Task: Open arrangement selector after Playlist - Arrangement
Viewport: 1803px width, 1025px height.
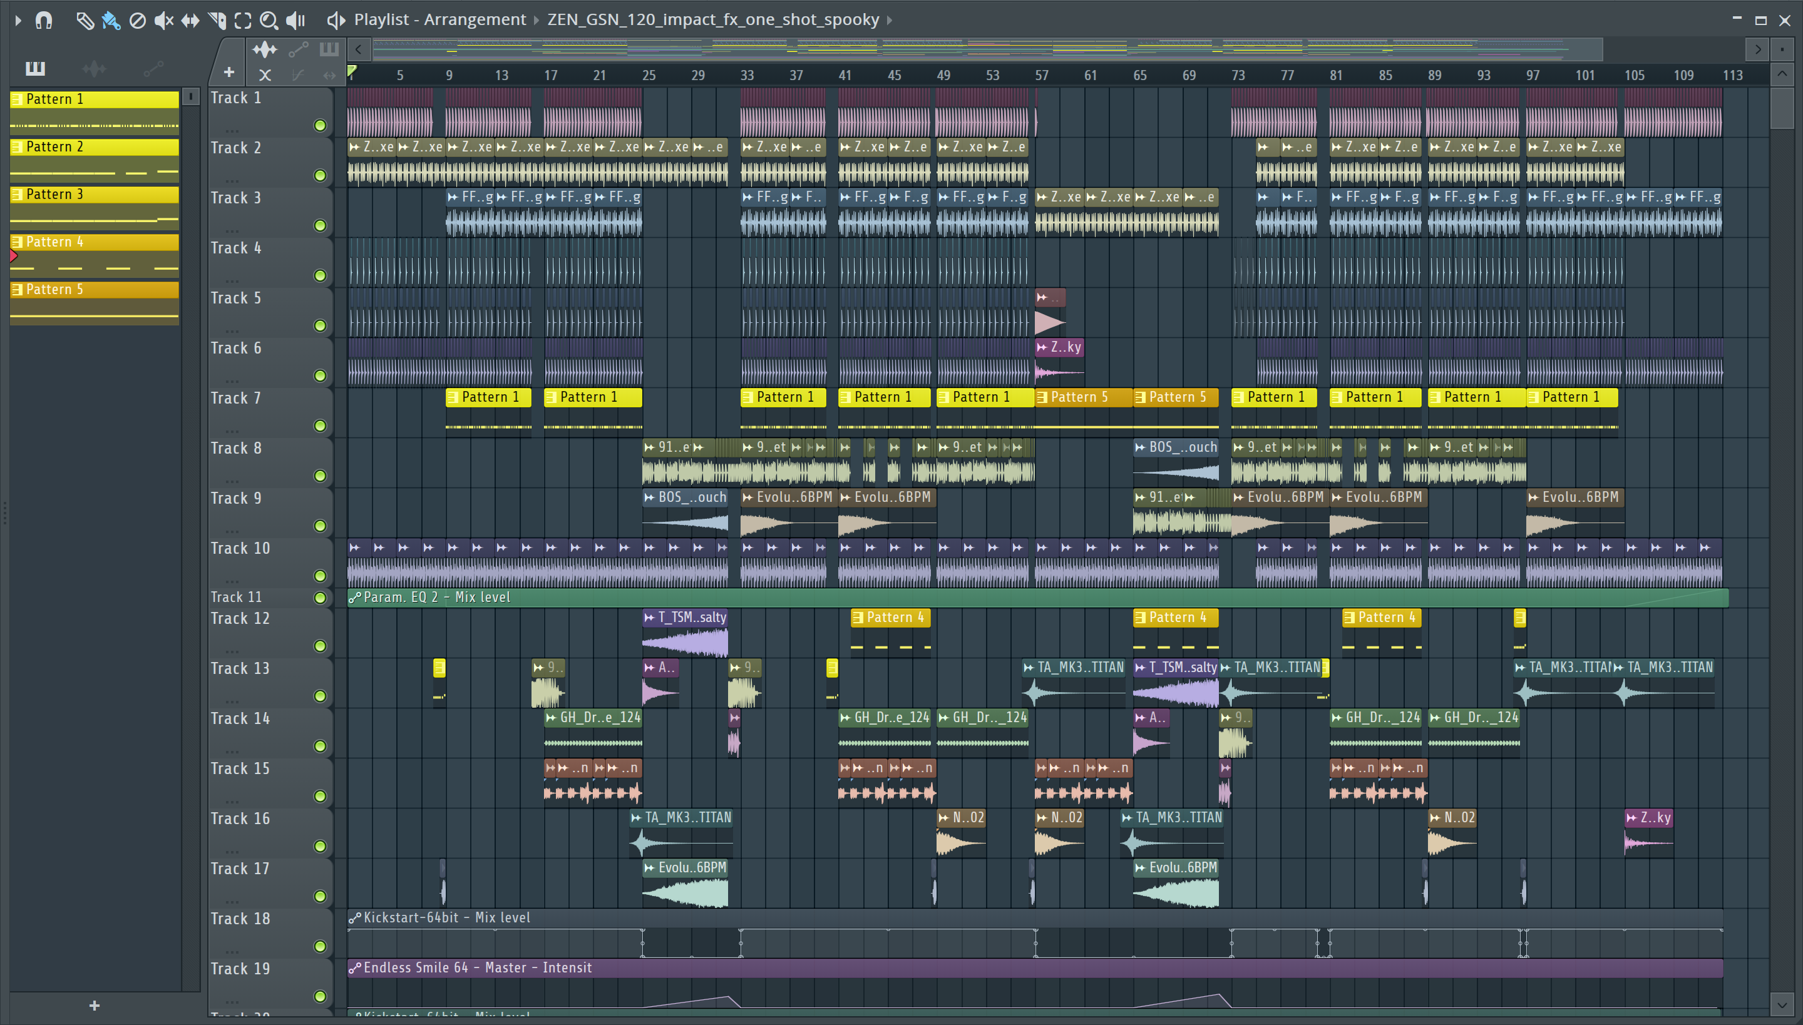Action: click(x=536, y=20)
